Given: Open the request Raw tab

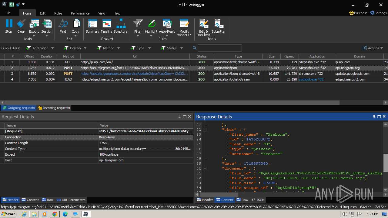Looking at the screenshot, I should (48, 200).
